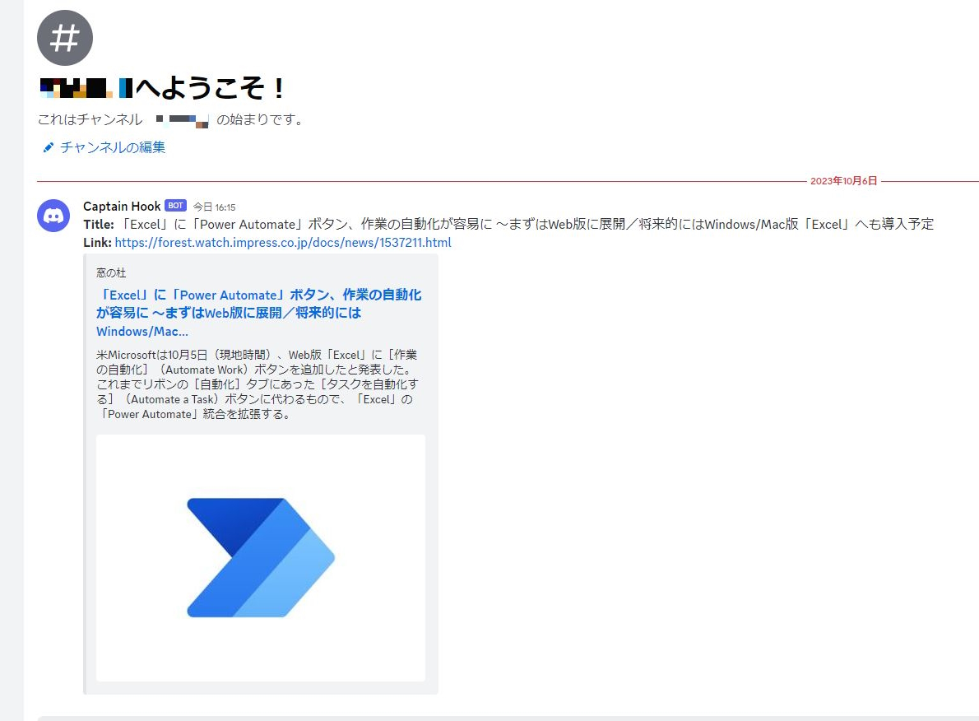
Task: Select the hash symbol inside the channel icon
Action: [x=65, y=37]
